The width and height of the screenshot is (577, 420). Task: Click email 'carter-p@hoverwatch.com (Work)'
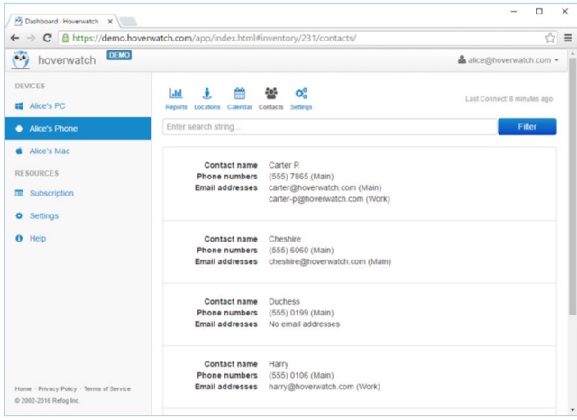pyautogui.click(x=329, y=199)
